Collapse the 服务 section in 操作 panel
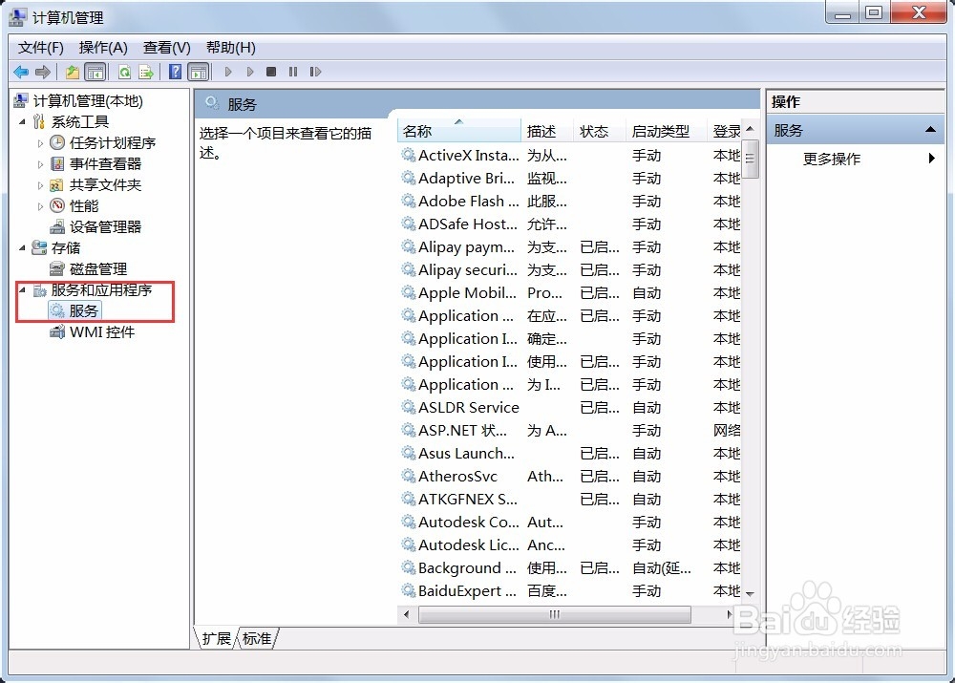 click(931, 129)
